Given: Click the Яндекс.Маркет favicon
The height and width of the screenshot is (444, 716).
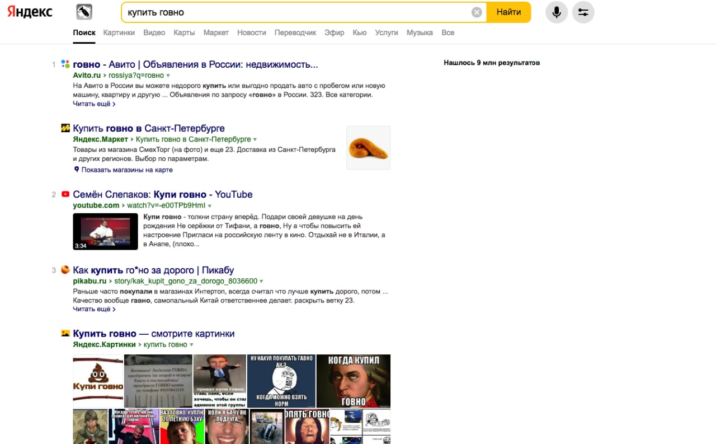Looking at the screenshot, I should pos(65,128).
